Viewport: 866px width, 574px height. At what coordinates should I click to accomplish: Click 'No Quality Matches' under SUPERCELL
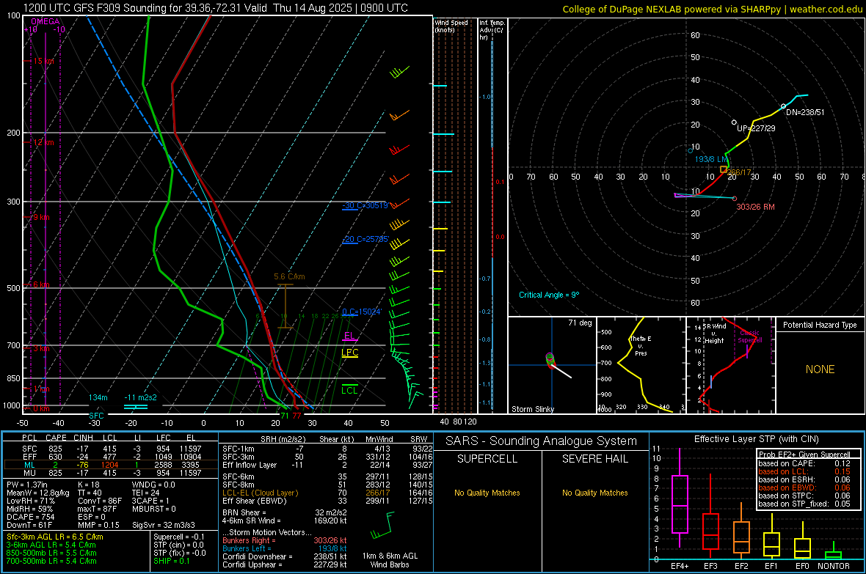tap(487, 493)
